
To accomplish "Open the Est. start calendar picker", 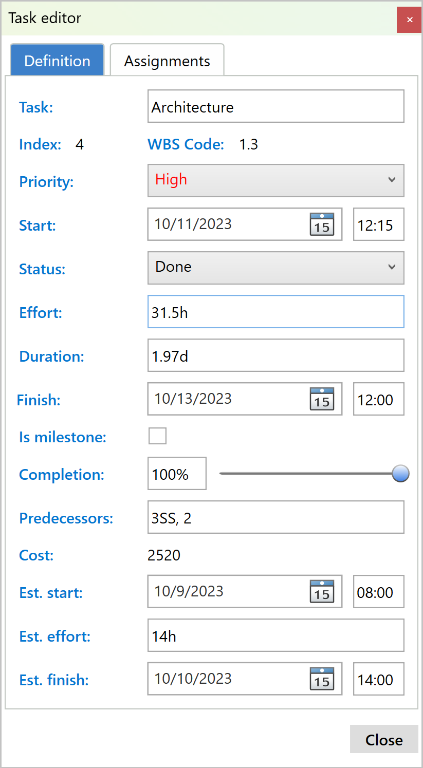I will [x=321, y=592].
